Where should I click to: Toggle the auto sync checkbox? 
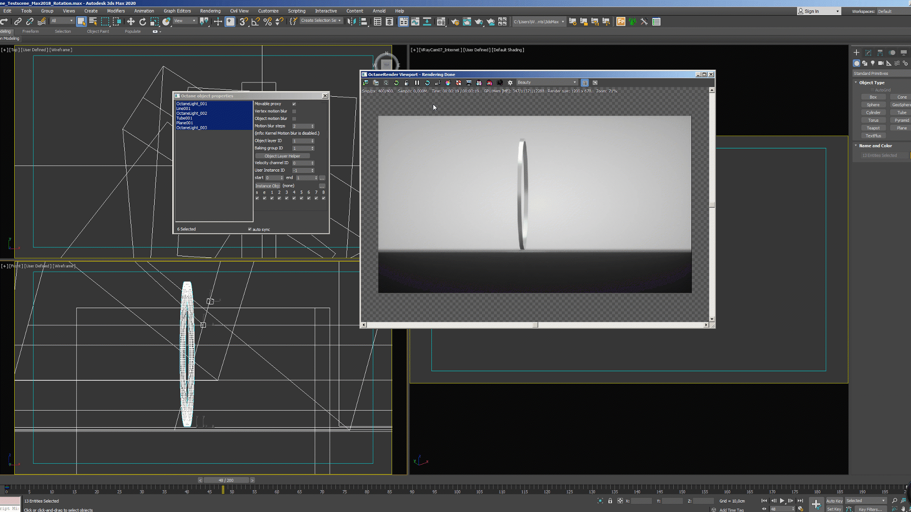250,229
